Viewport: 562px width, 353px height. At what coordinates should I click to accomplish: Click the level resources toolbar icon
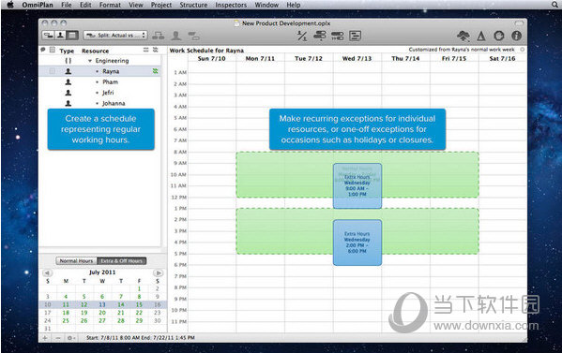tap(320, 36)
